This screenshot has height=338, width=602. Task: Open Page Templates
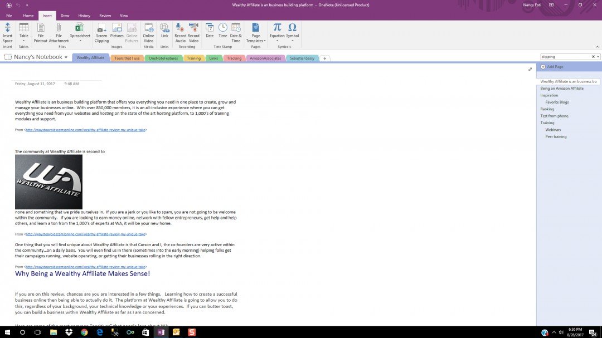256,33
